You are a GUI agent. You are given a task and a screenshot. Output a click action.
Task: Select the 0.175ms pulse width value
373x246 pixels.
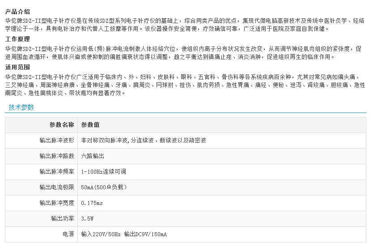tap(92, 203)
